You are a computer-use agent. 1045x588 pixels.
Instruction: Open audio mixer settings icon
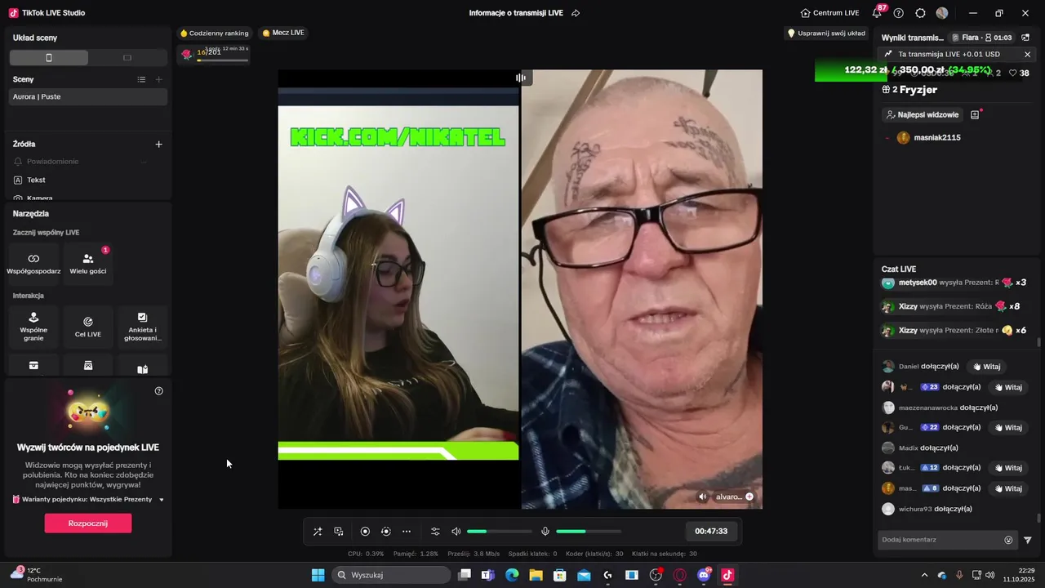point(435,532)
